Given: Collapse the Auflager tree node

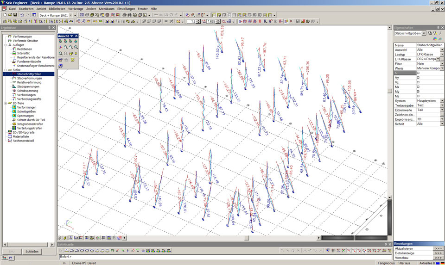Looking at the screenshot, I should (5, 45).
